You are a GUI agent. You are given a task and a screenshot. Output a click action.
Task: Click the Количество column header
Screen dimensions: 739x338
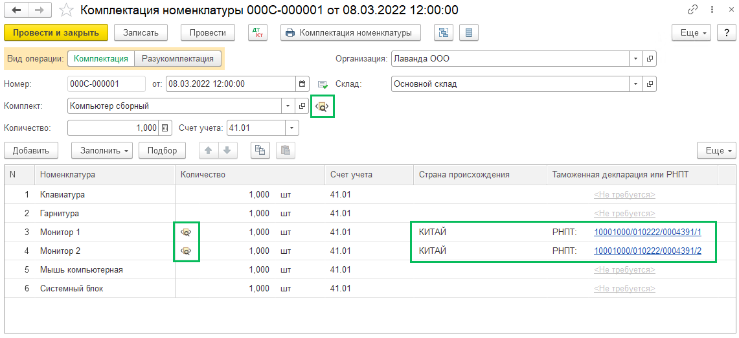250,174
